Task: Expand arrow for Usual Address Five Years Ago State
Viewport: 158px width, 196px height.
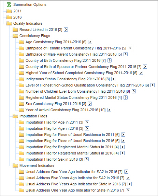Action: point(130,184)
